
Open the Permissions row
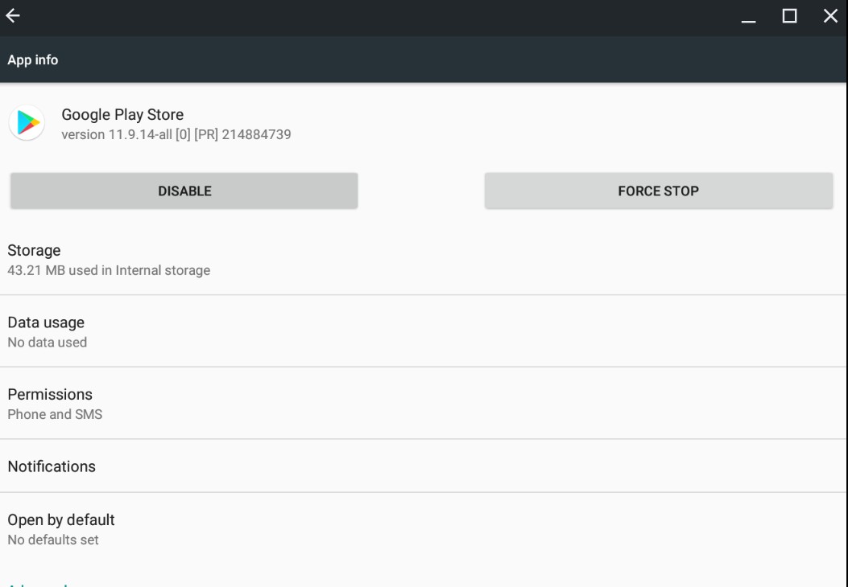[x=424, y=404]
